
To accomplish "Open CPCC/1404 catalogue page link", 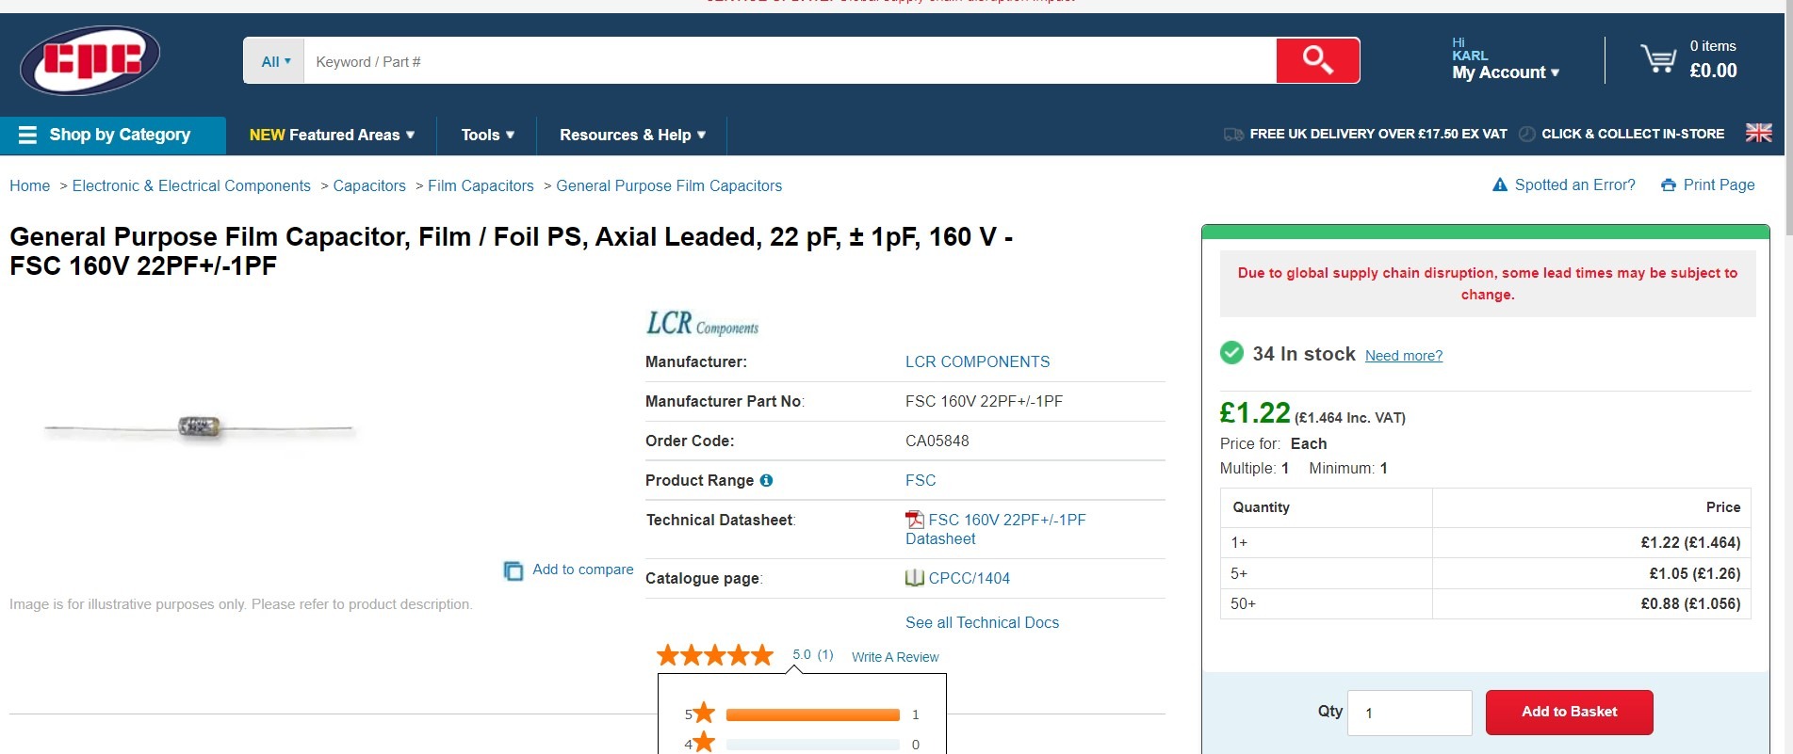I will 969,578.
